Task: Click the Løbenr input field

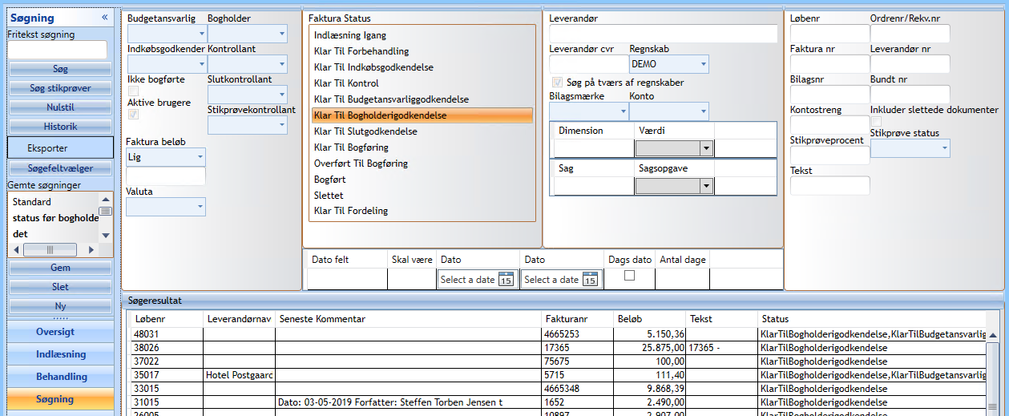Action: (x=829, y=34)
